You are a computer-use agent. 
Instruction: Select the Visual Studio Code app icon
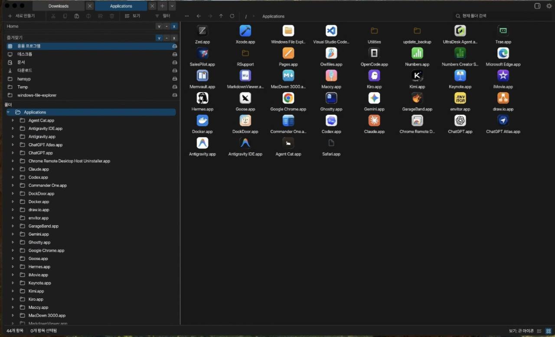click(331, 31)
